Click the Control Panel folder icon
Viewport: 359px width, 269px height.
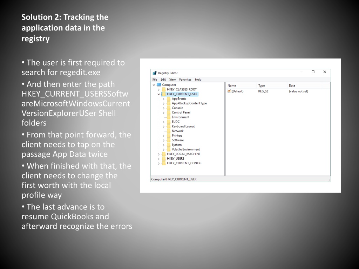tap(169, 112)
